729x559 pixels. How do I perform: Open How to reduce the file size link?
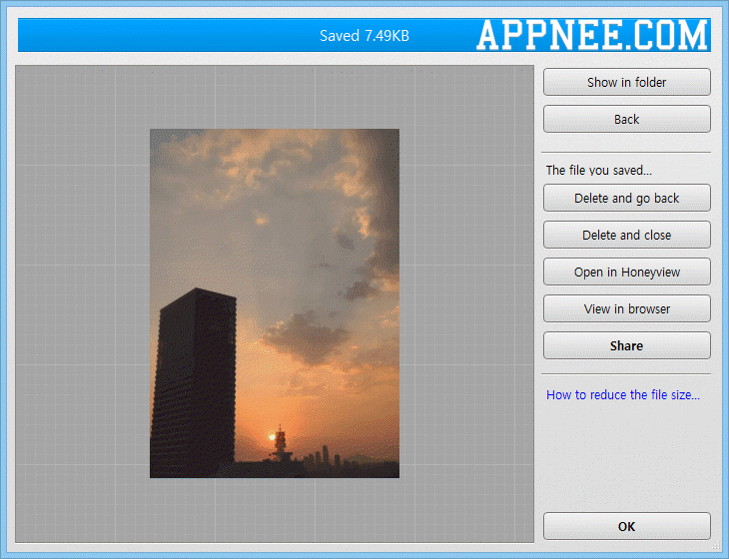pos(622,395)
